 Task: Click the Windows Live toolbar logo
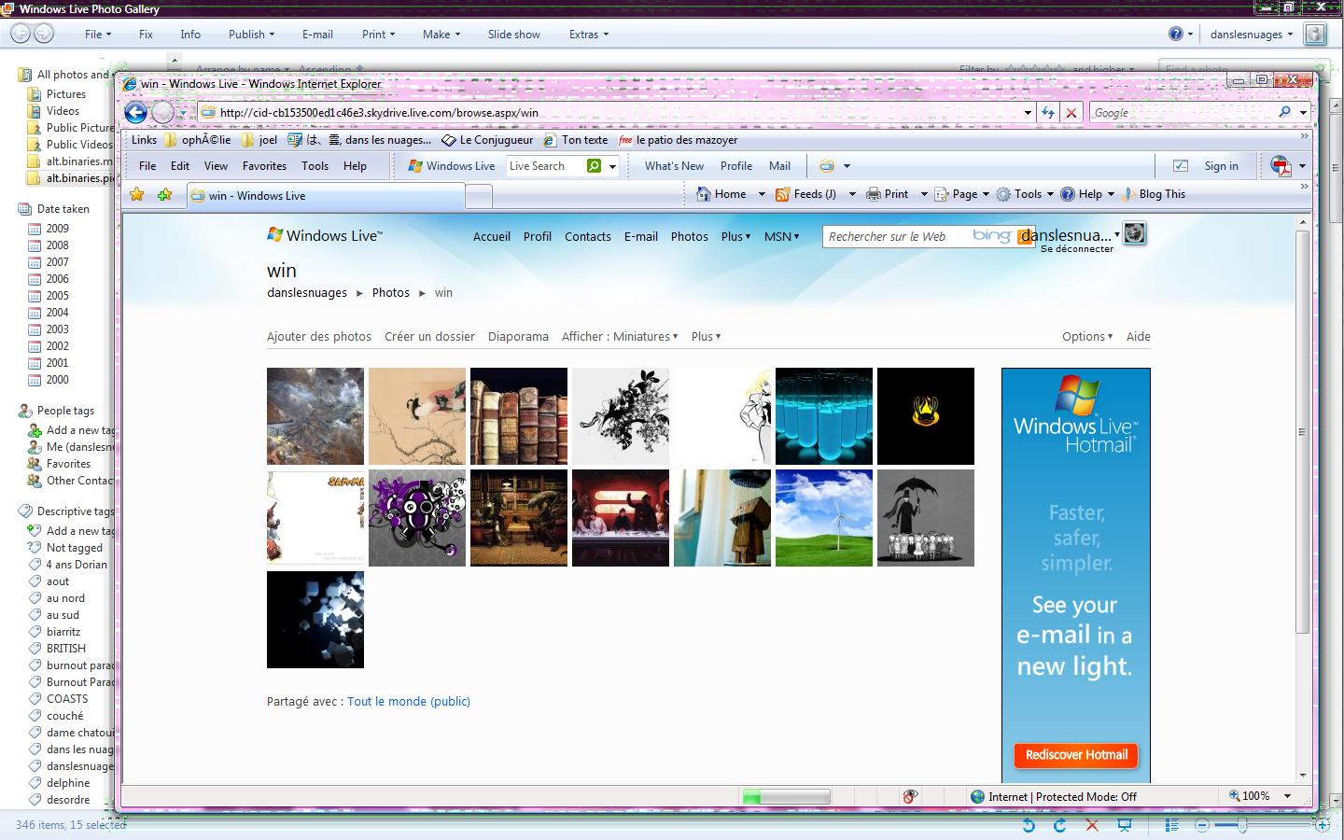(452, 166)
